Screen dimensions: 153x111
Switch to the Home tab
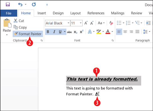pyautogui.click(x=26, y=13)
